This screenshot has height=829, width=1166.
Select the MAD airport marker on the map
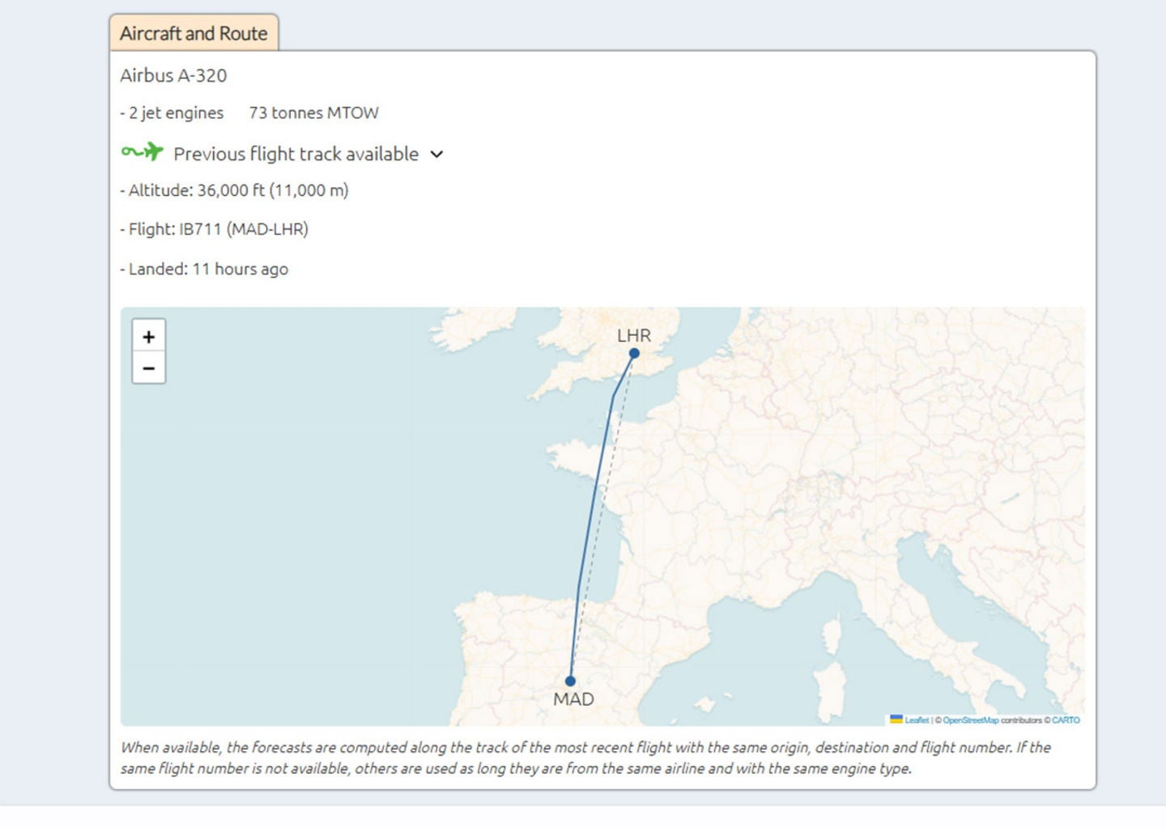[x=572, y=681]
